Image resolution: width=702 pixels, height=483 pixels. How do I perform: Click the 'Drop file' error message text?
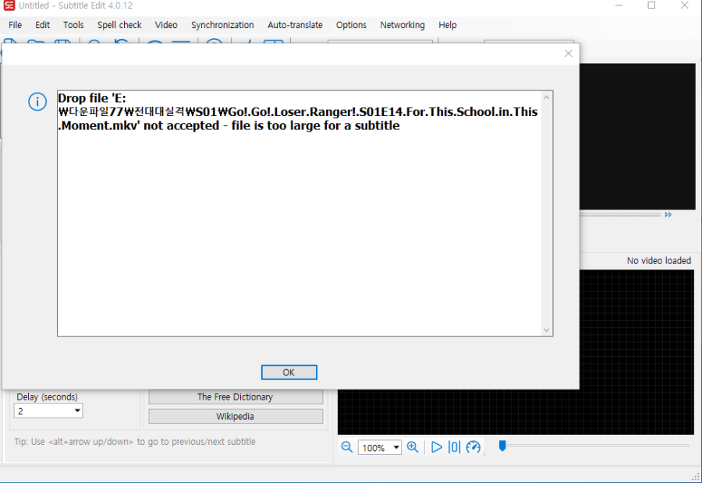tap(298, 112)
